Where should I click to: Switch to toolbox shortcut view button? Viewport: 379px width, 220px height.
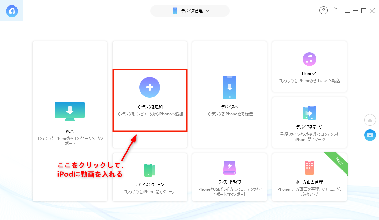point(370,135)
